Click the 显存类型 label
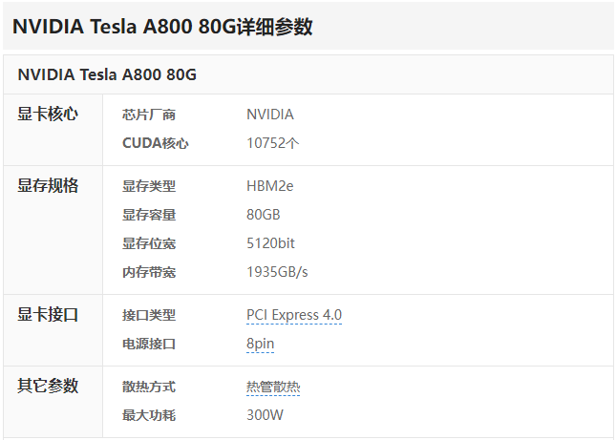This screenshot has height=440, width=616. point(148,186)
